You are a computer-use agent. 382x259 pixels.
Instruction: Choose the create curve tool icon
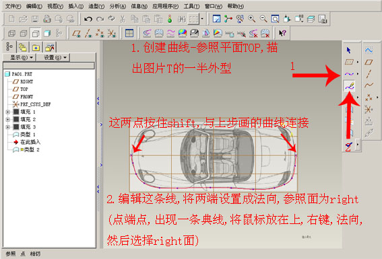pyautogui.click(x=349, y=74)
